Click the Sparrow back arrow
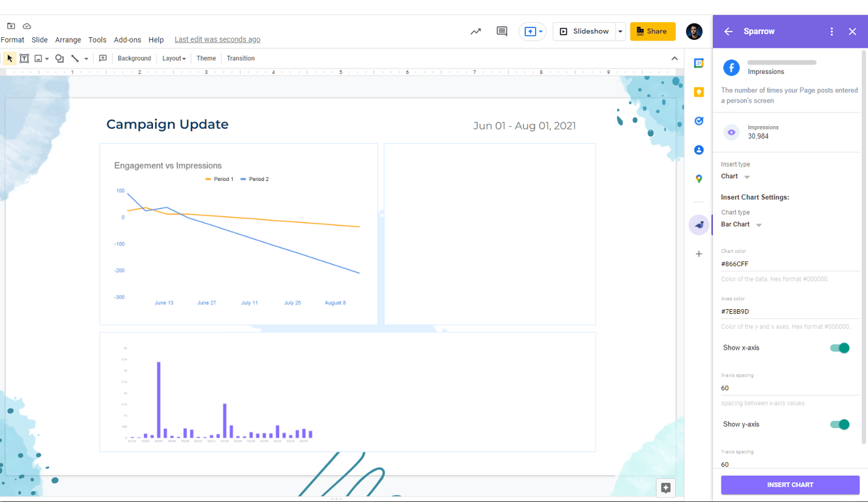Viewport: 868px width, 502px height. (x=729, y=31)
